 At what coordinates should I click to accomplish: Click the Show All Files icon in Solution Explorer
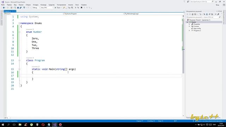[x=212, y=14]
